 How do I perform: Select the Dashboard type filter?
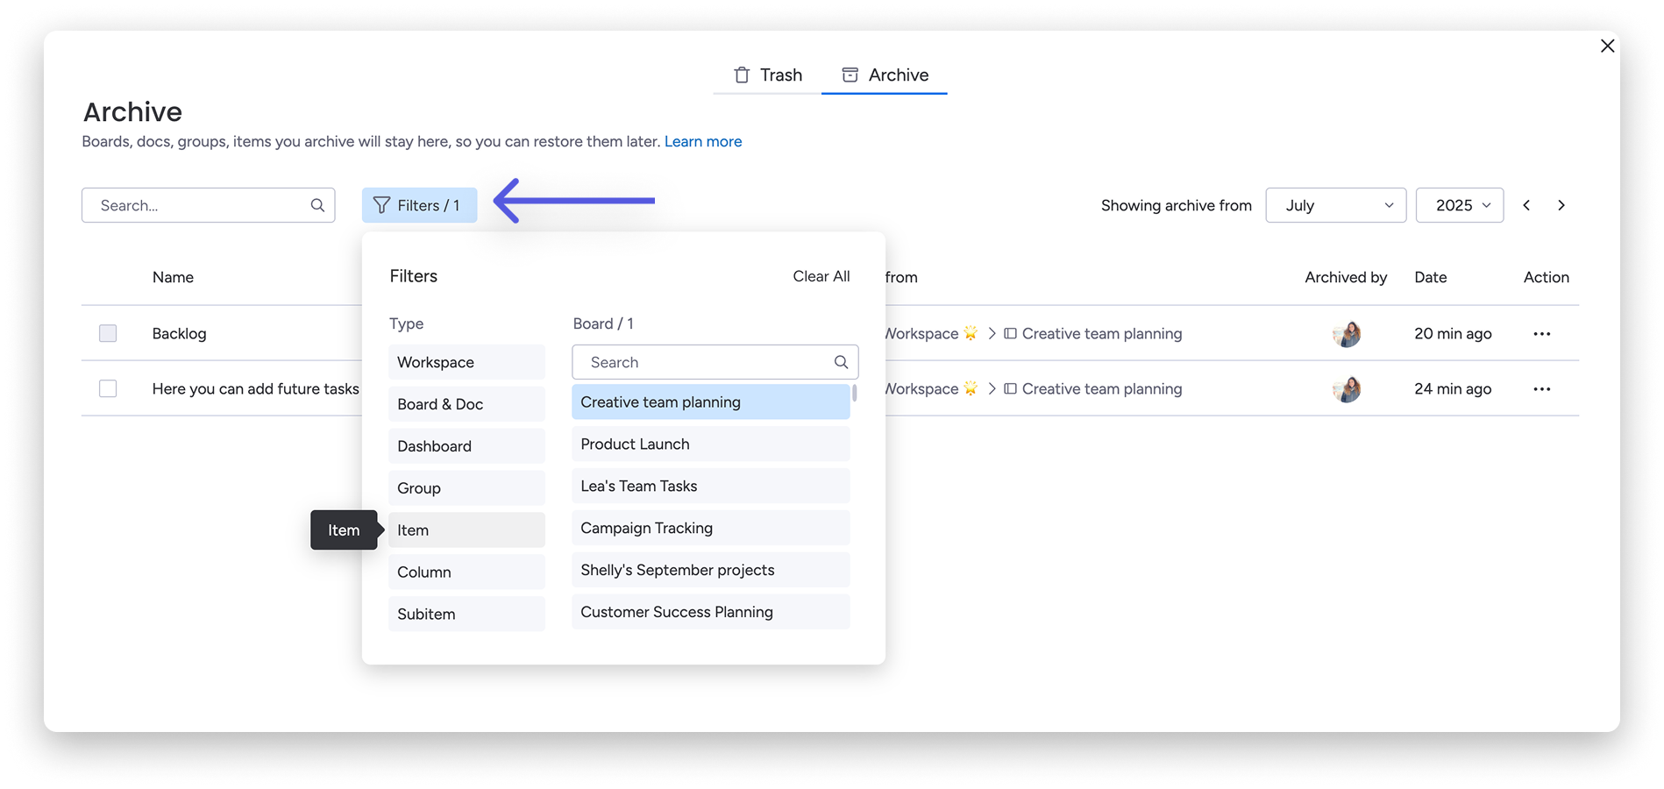tap(466, 446)
